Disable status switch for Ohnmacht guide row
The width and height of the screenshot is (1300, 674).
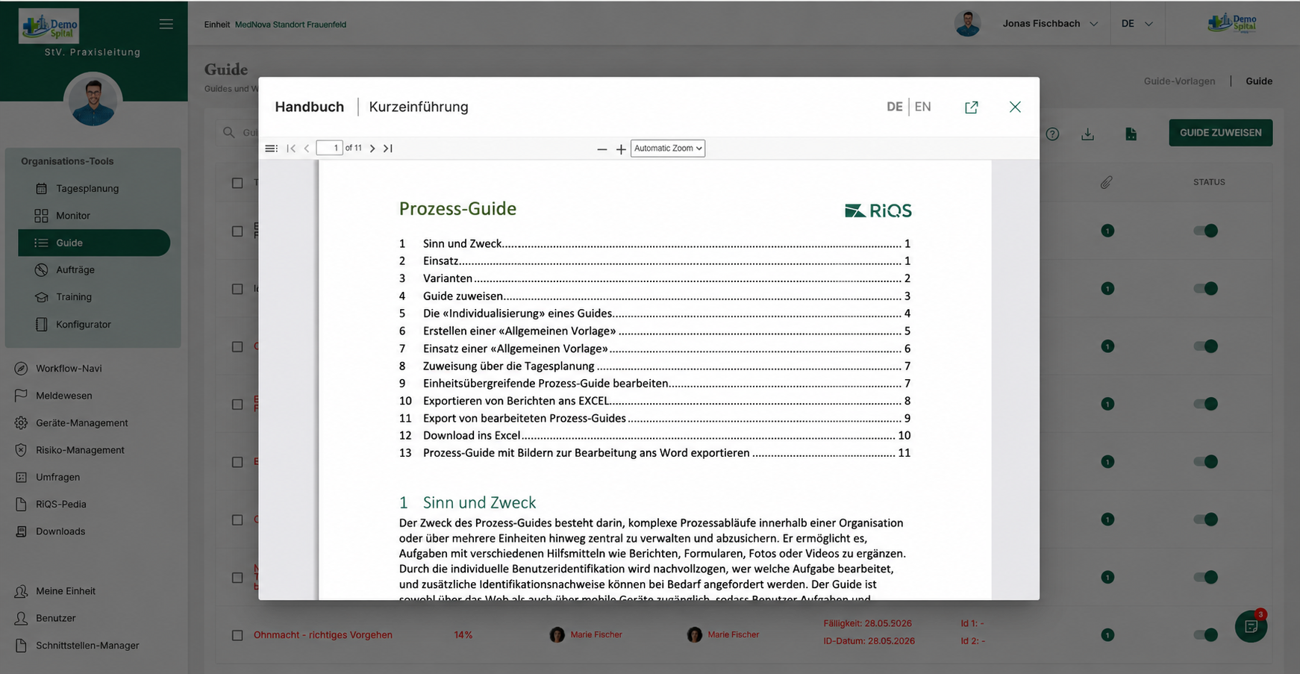pos(1206,634)
